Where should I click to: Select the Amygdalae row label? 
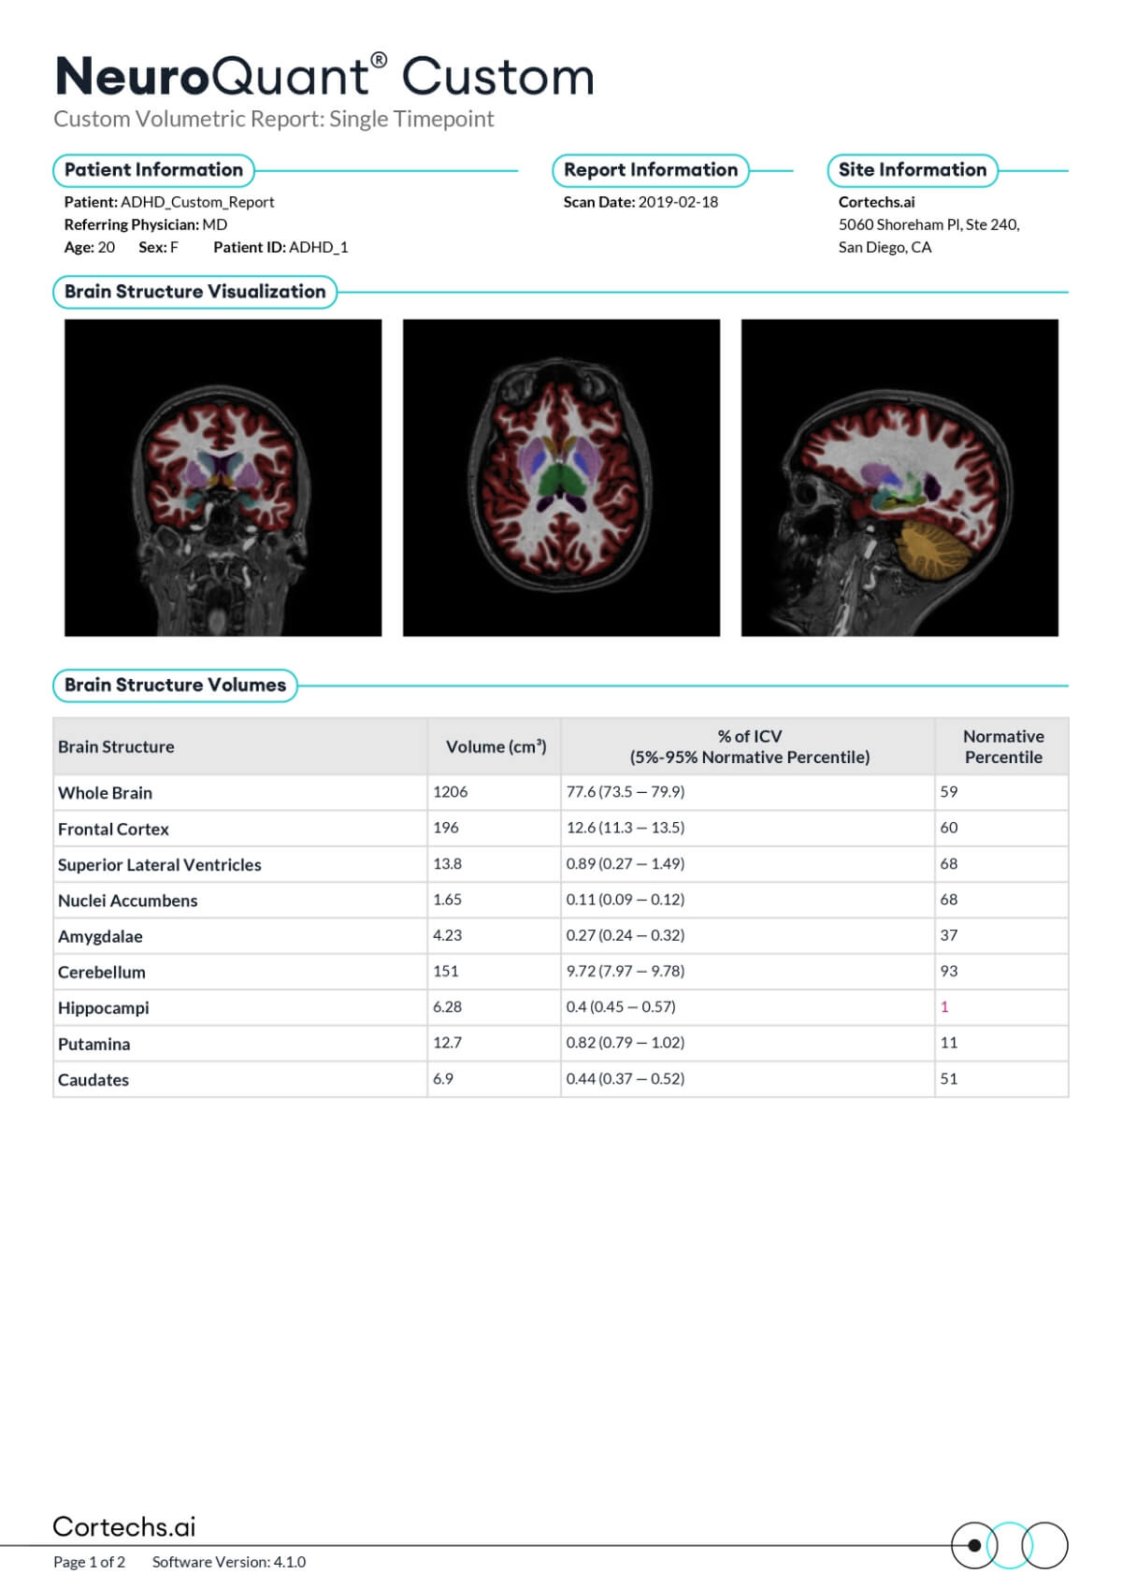coord(100,936)
